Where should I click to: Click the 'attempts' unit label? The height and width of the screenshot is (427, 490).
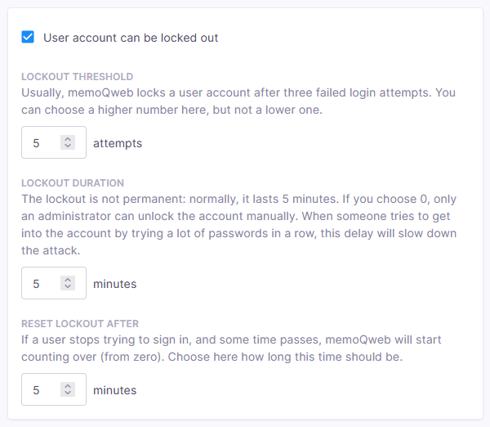coord(117,143)
